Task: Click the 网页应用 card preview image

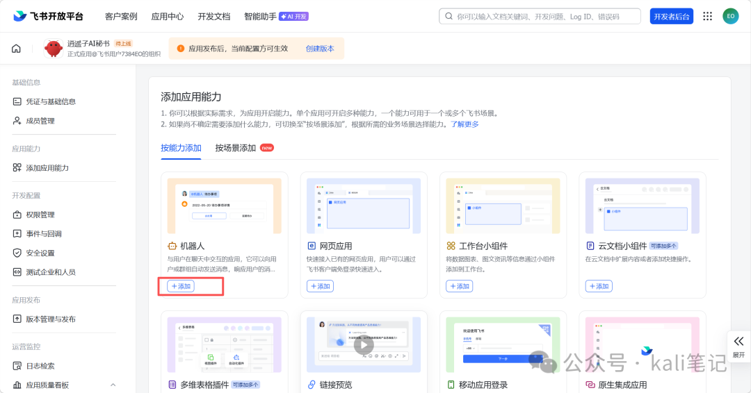Action: click(x=364, y=206)
